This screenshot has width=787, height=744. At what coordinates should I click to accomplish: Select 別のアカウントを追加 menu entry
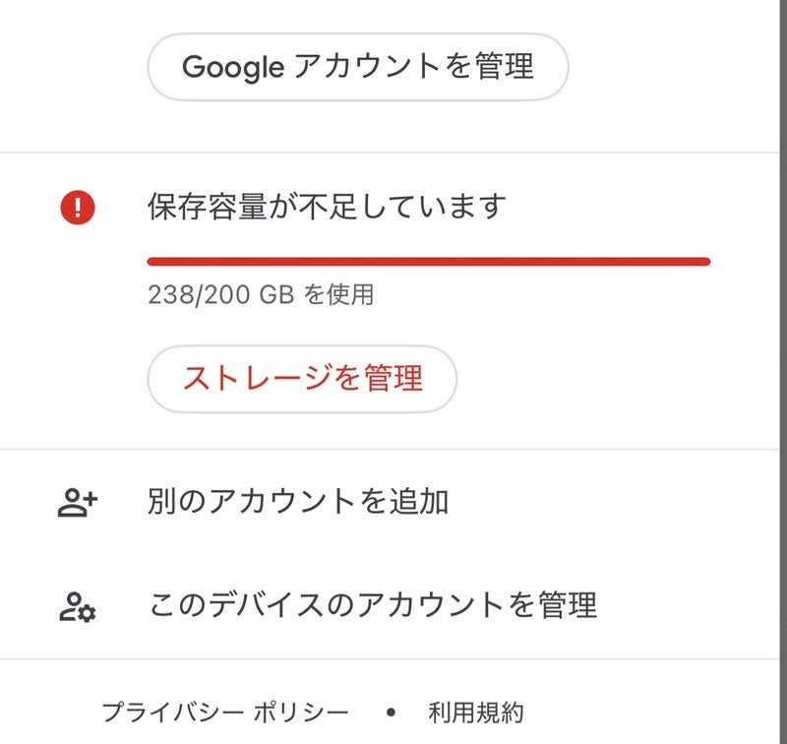point(298,502)
